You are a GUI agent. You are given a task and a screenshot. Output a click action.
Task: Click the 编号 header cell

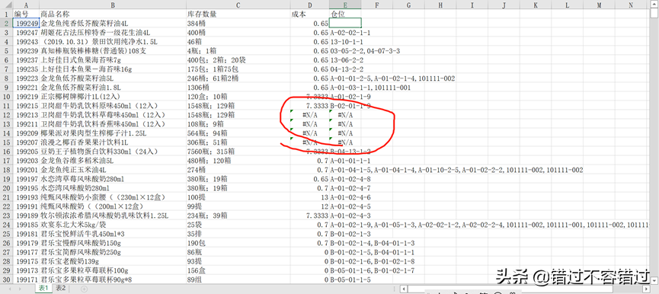tap(26, 14)
